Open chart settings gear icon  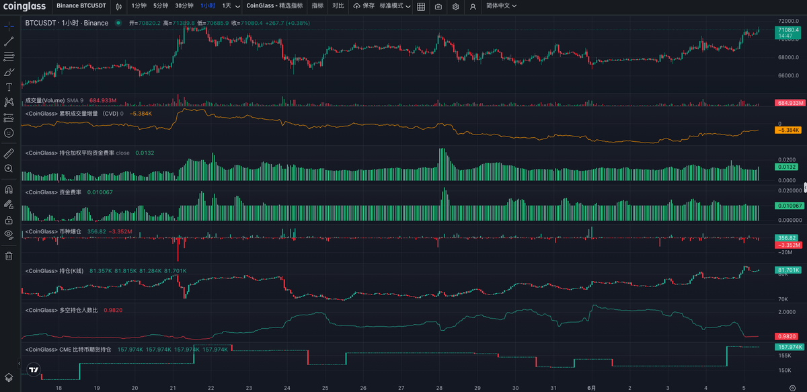click(456, 6)
